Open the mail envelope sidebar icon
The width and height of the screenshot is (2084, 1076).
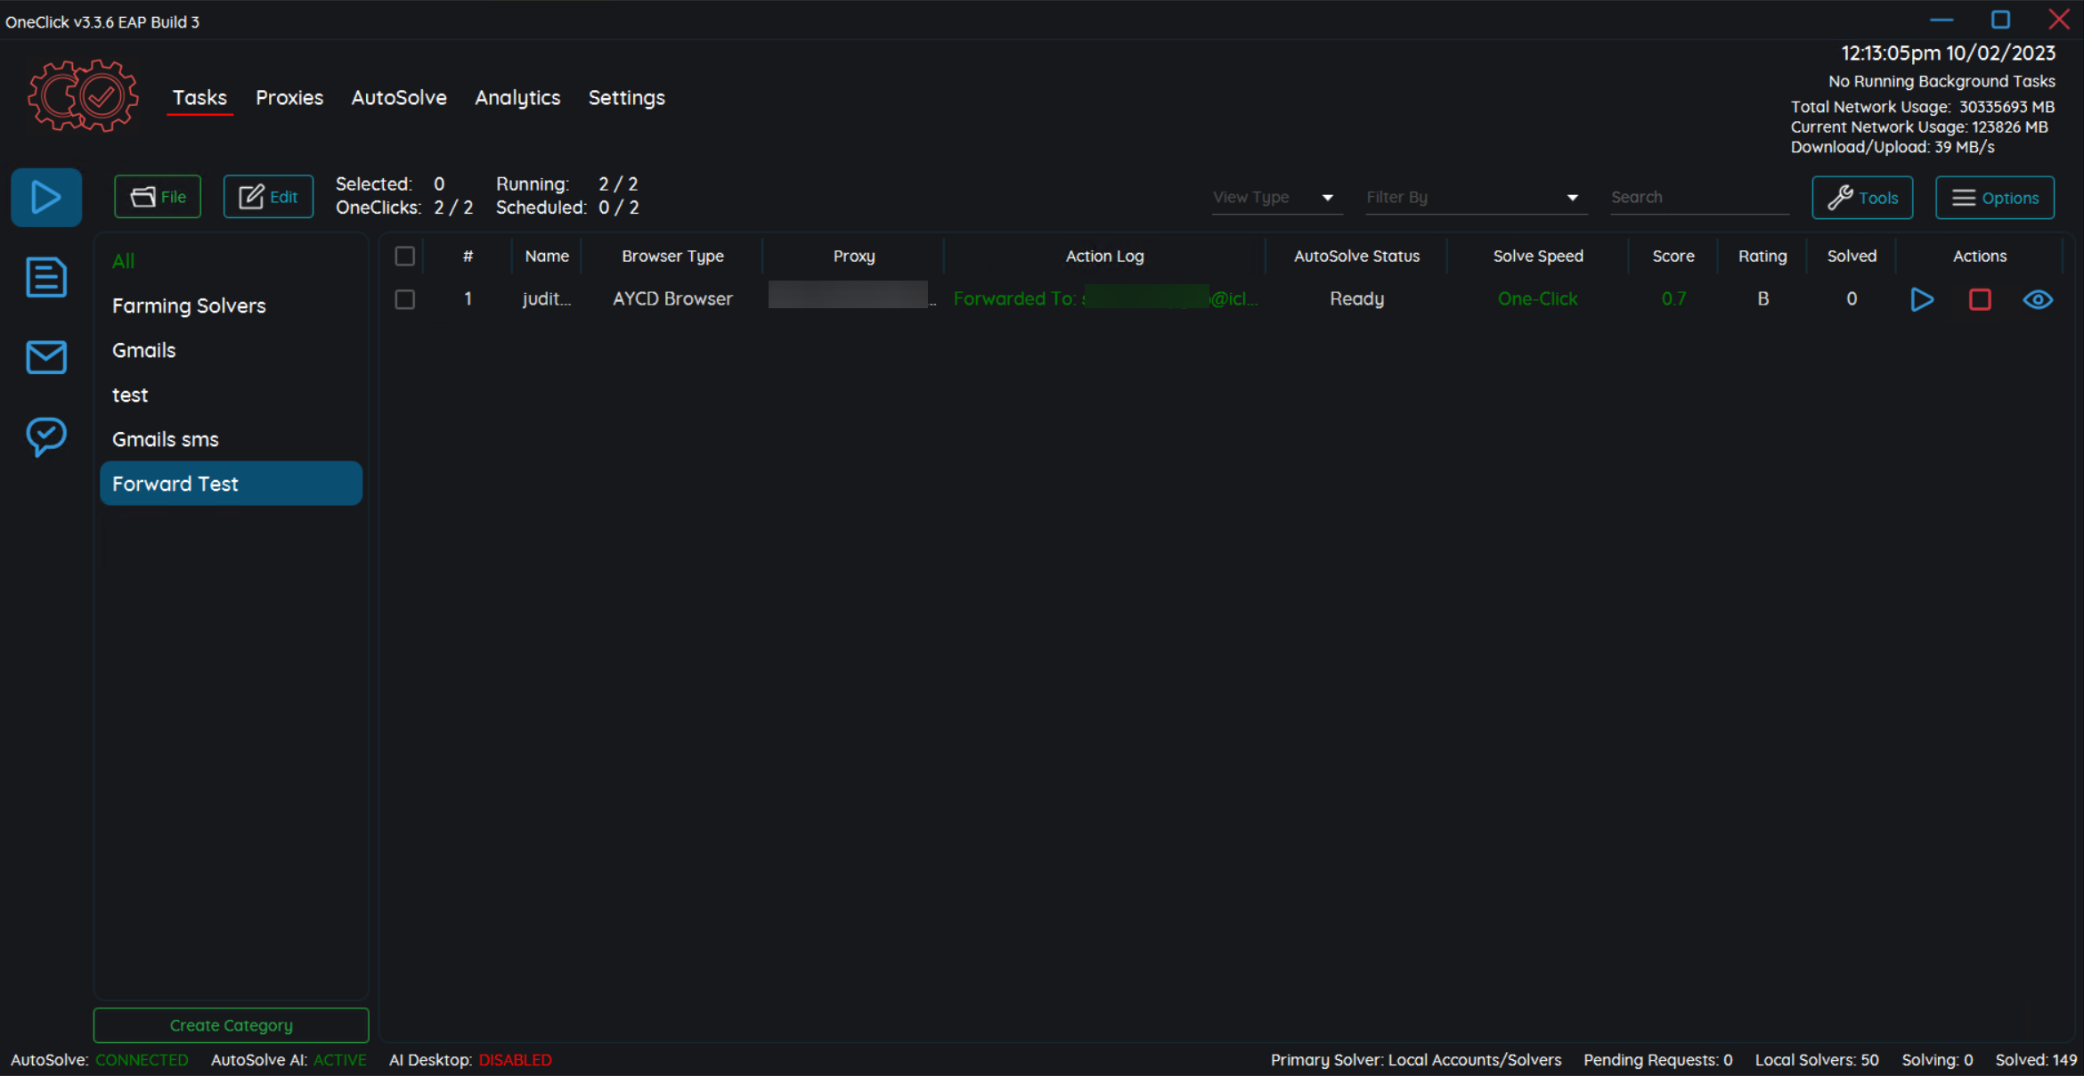point(46,356)
